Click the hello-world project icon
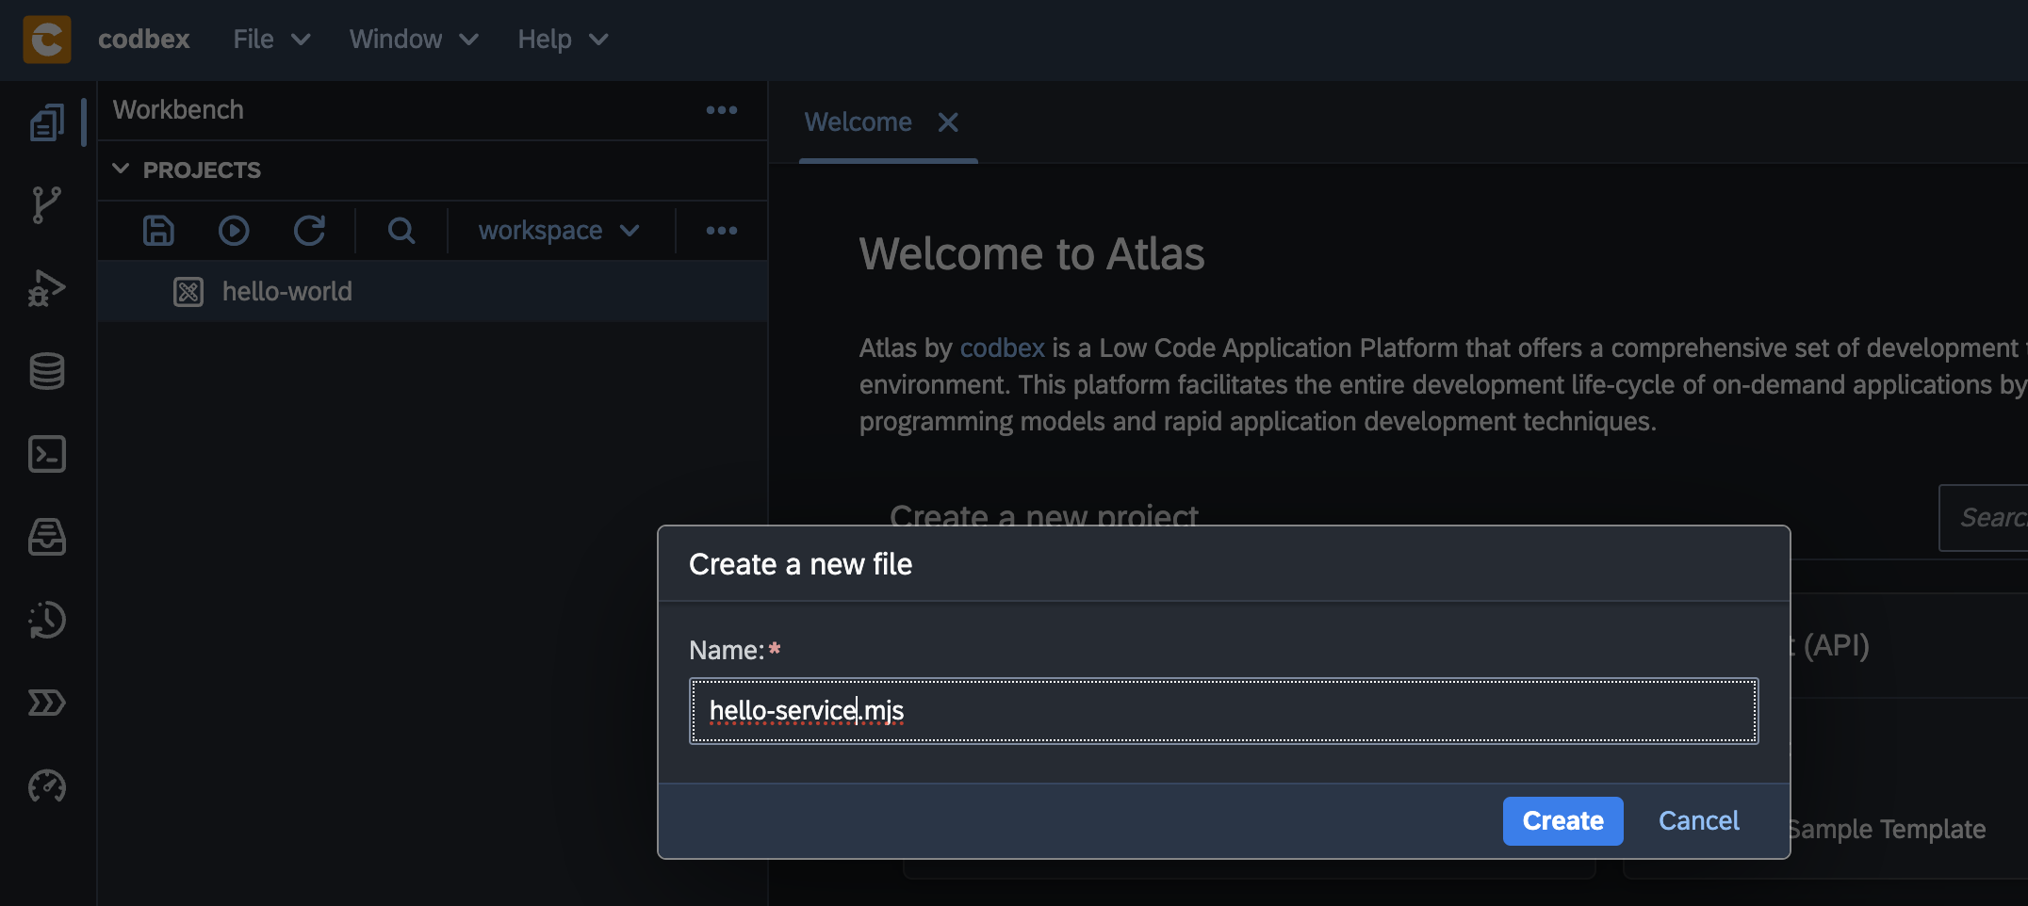Viewport: 2028px width, 906px height. 188,292
